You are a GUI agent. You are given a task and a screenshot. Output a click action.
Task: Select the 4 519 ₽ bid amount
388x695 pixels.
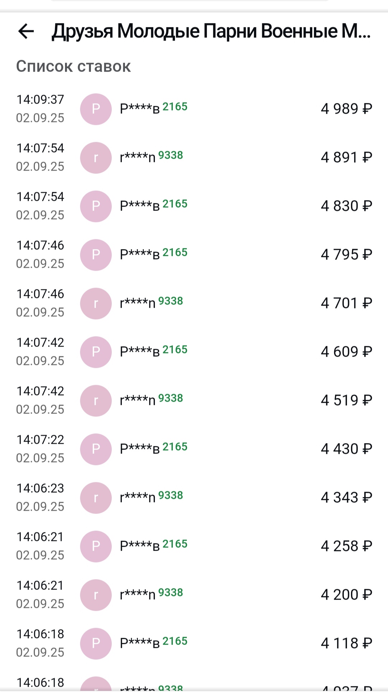[x=346, y=400]
